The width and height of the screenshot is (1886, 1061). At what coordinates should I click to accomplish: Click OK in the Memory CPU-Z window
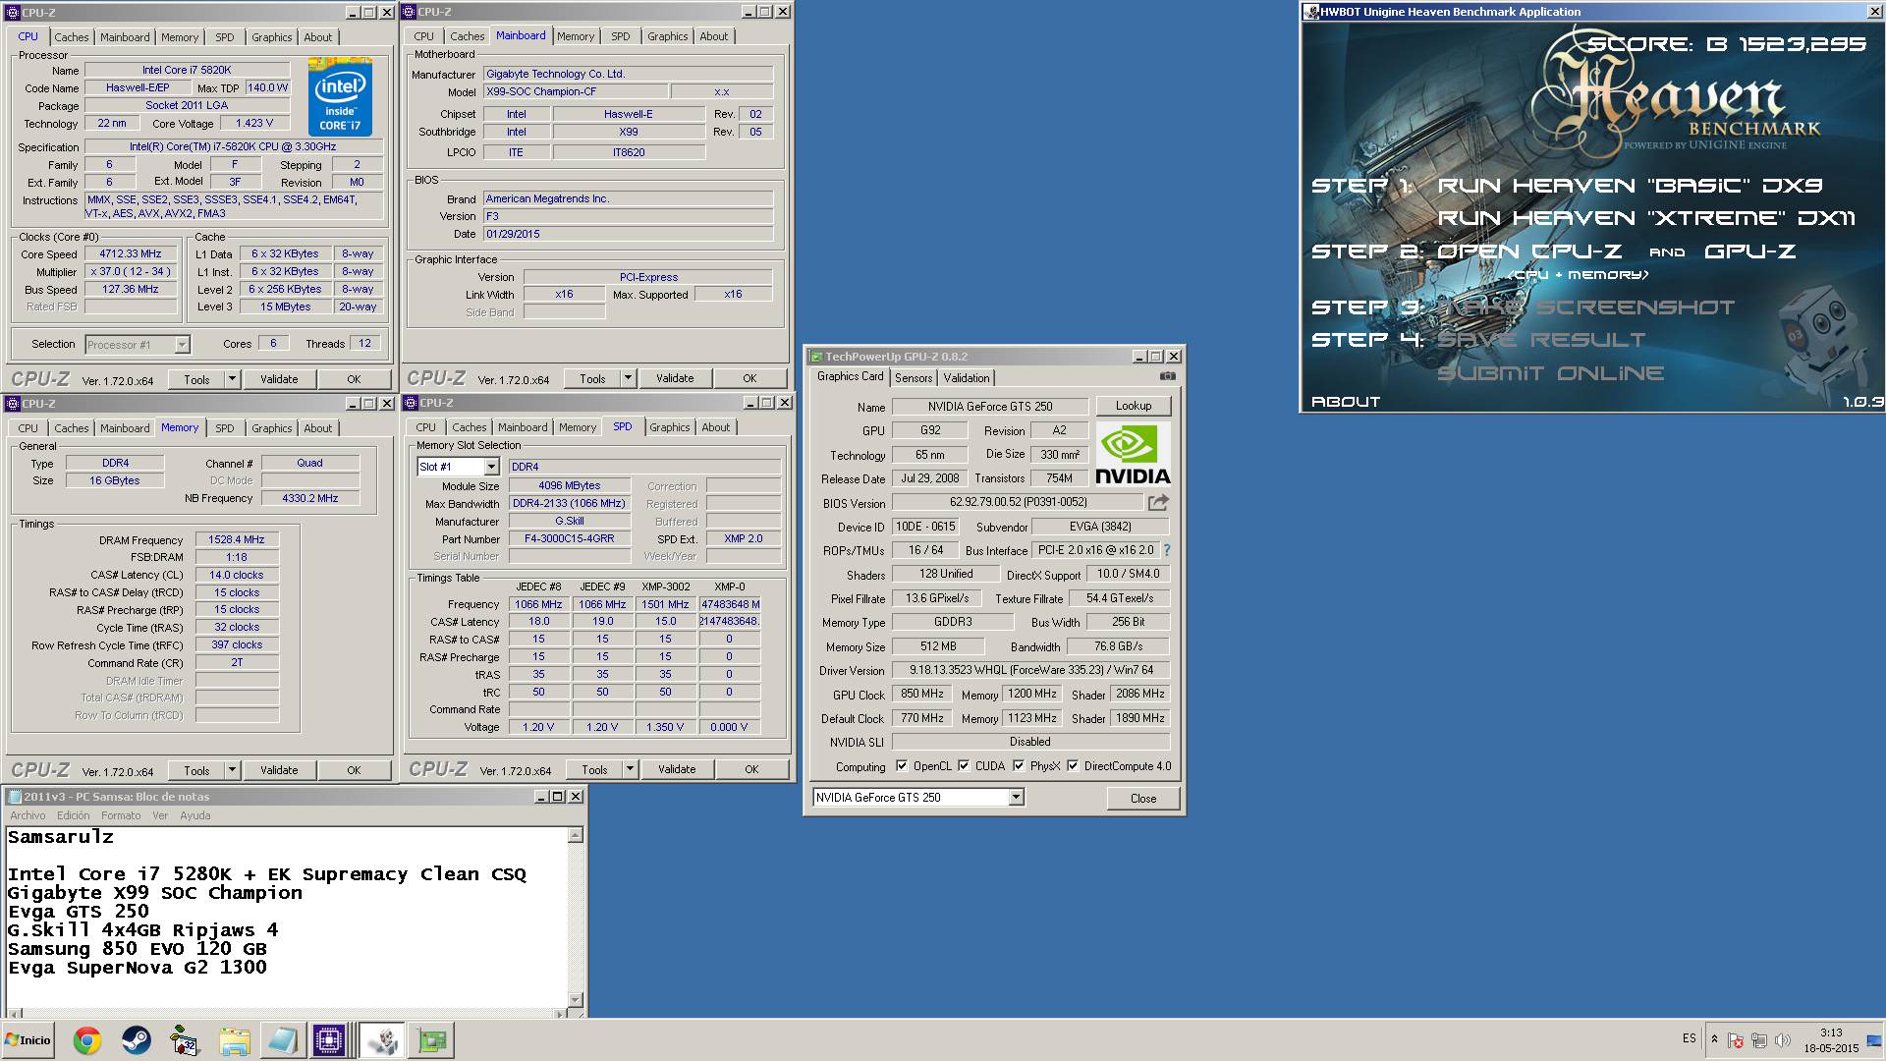click(354, 770)
